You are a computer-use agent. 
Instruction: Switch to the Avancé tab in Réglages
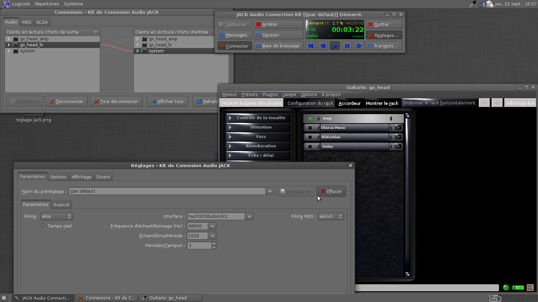point(61,205)
